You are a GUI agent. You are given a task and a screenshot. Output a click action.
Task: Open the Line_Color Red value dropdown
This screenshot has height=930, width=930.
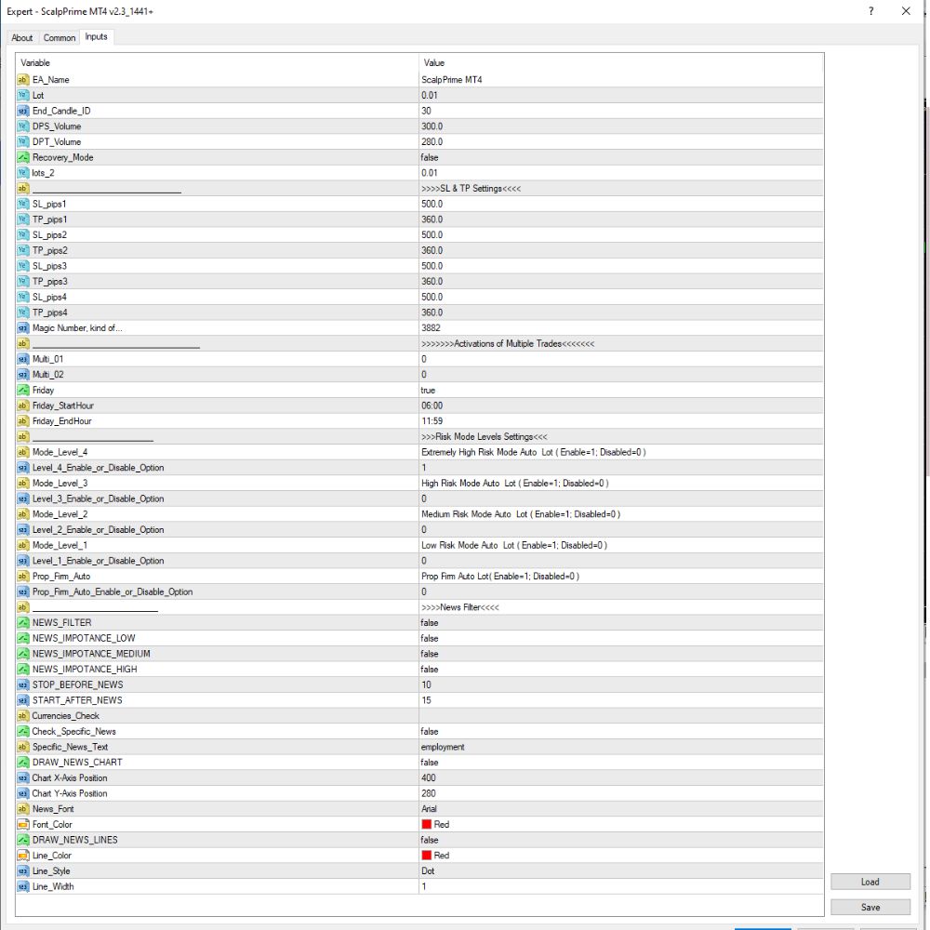pos(621,856)
